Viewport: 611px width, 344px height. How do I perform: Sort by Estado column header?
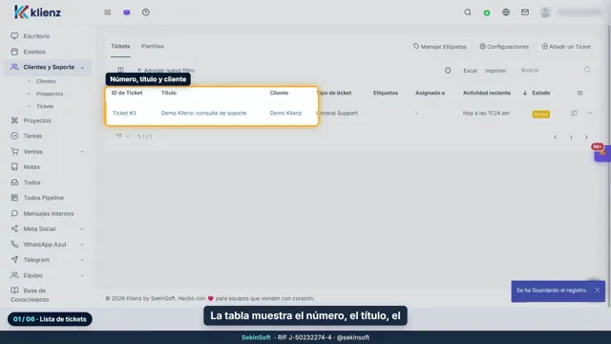click(x=541, y=93)
